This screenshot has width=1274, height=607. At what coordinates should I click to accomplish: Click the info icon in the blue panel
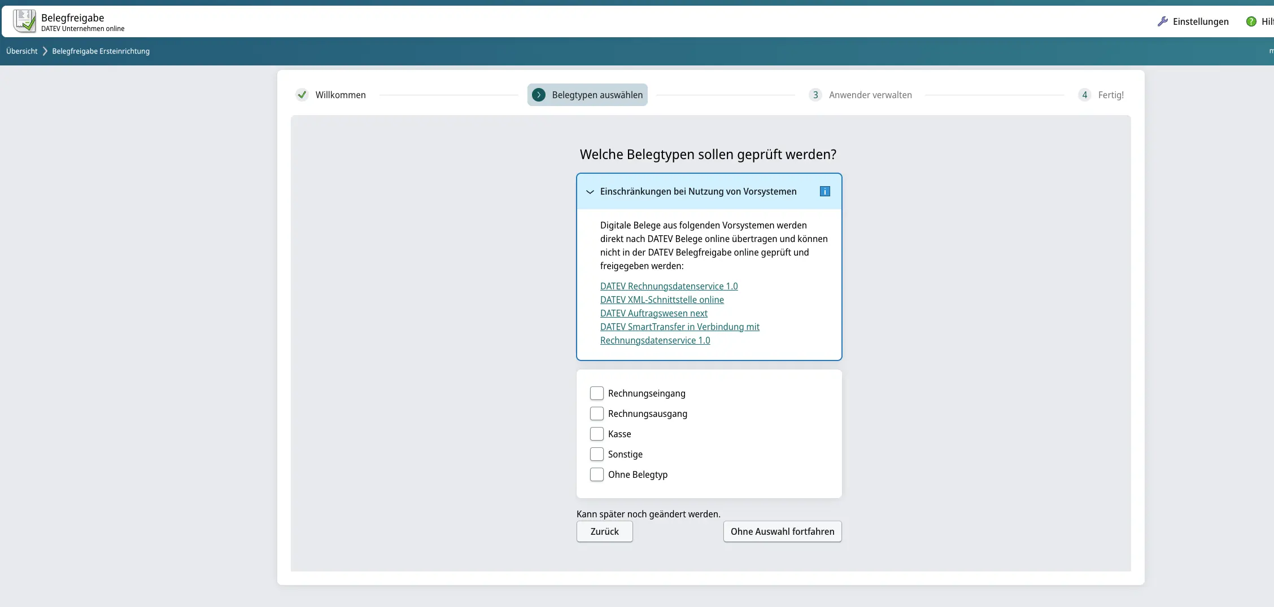(824, 191)
